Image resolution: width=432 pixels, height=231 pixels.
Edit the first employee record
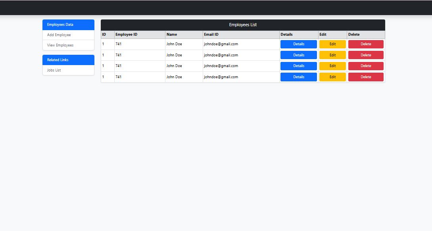332,44
